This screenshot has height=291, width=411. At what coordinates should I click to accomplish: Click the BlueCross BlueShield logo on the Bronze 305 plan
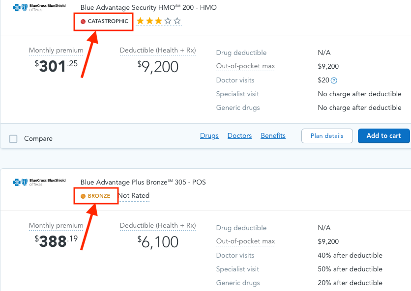click(39, 182)
